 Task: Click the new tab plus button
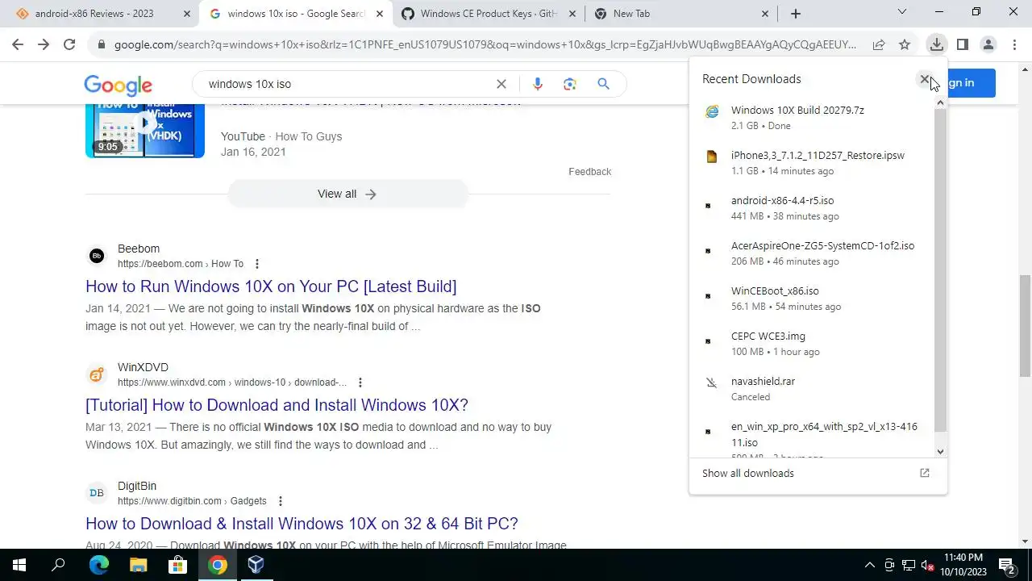click(796, 14)
